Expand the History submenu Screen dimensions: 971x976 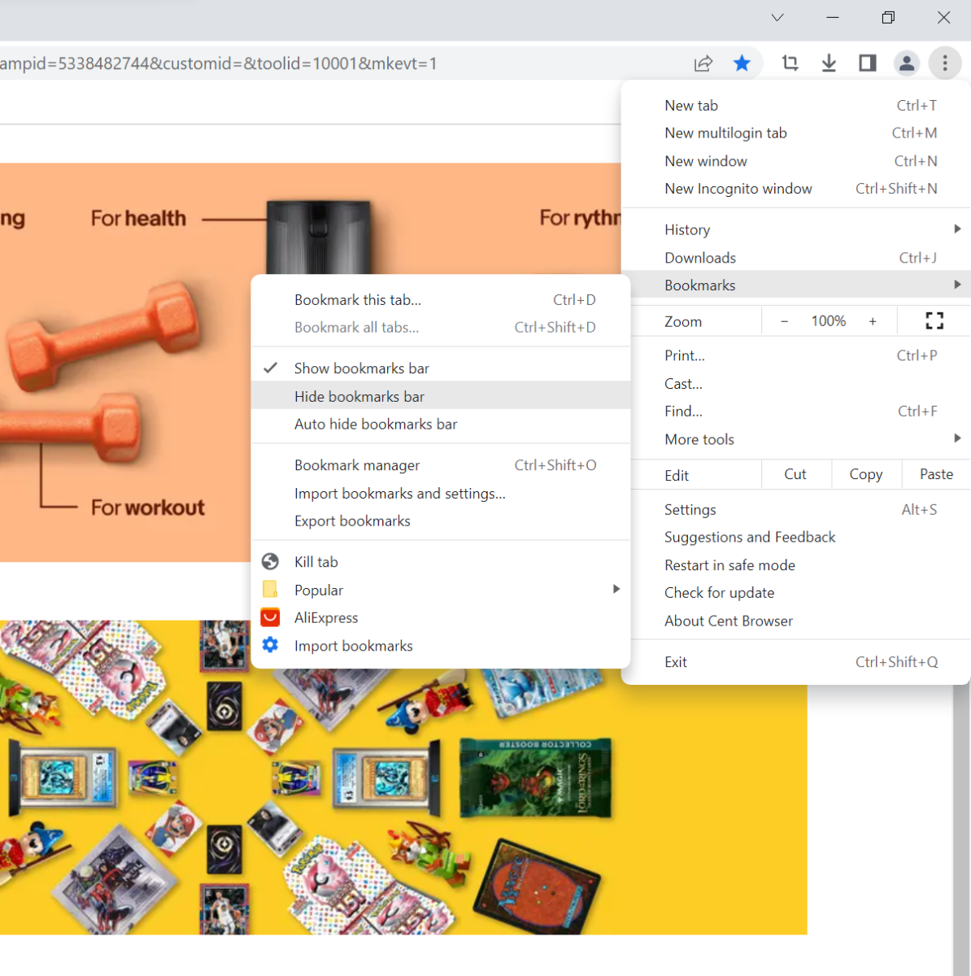[687, 229]
